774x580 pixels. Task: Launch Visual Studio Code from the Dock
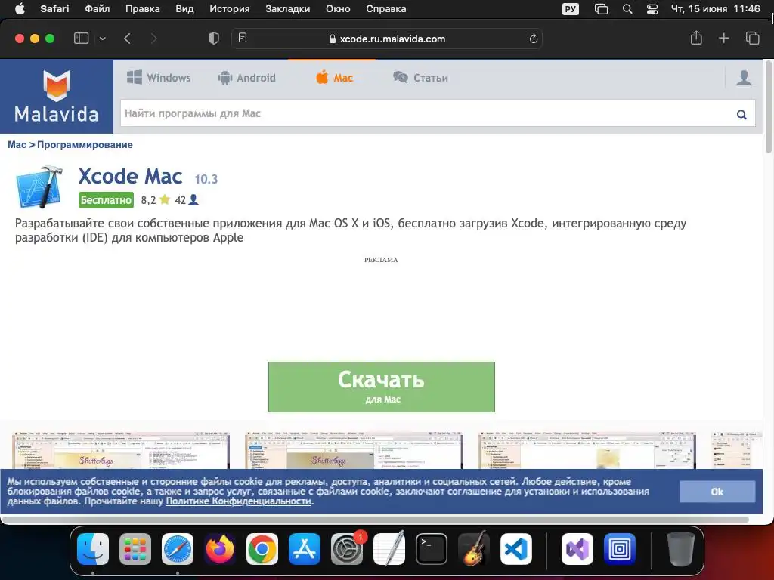point(515,548)
